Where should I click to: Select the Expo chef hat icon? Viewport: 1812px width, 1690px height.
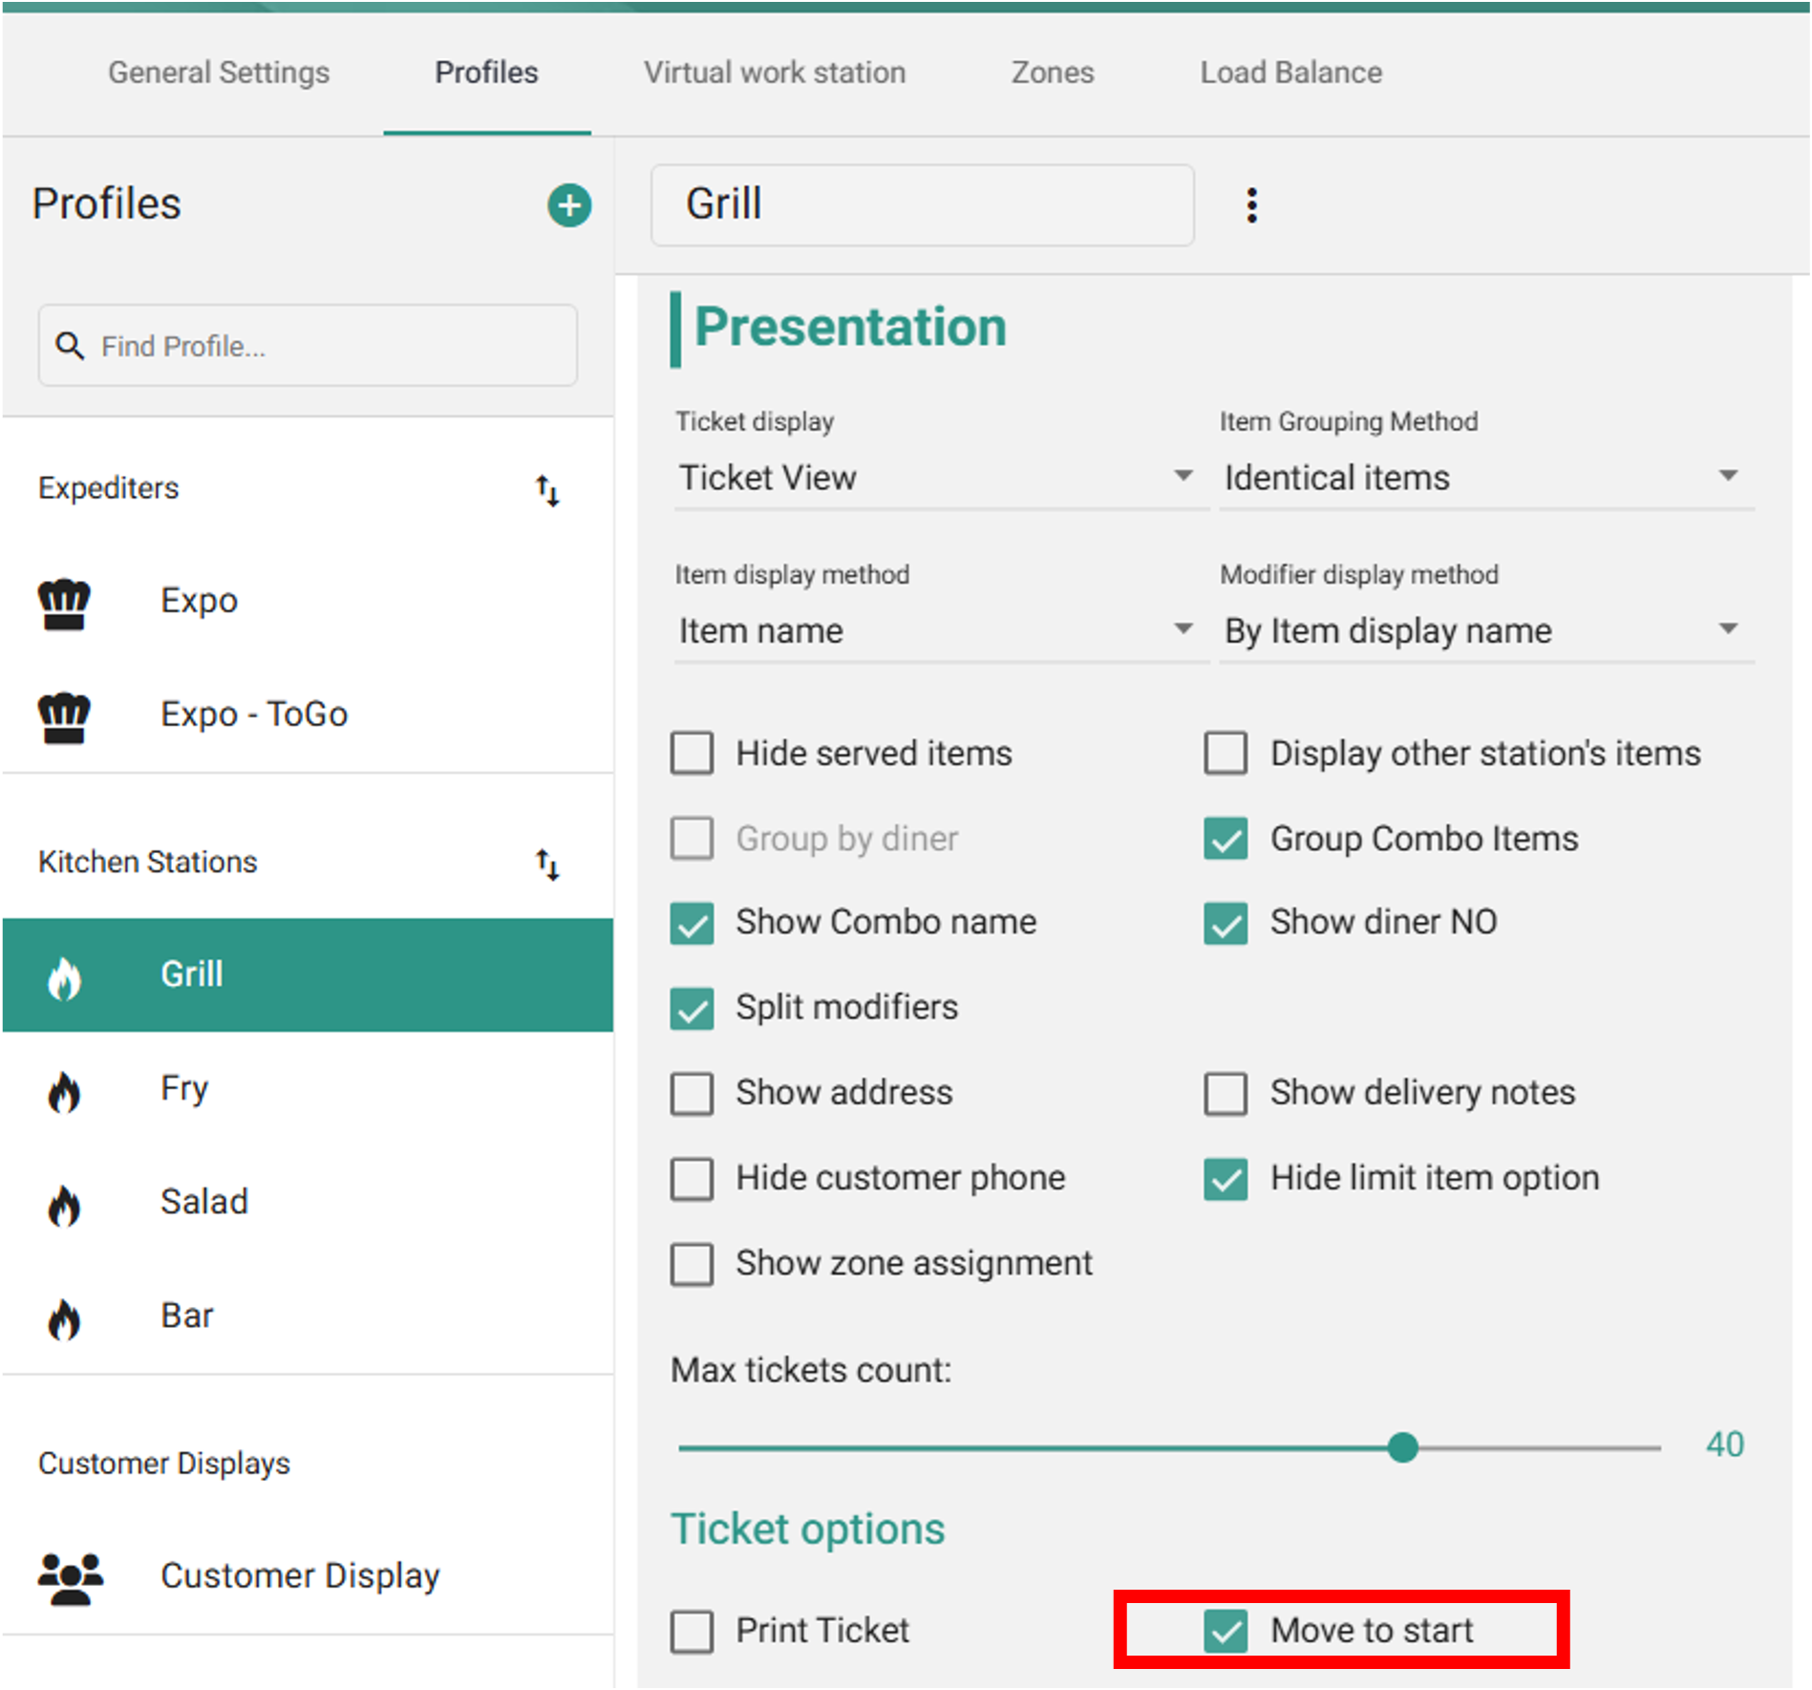64,604
